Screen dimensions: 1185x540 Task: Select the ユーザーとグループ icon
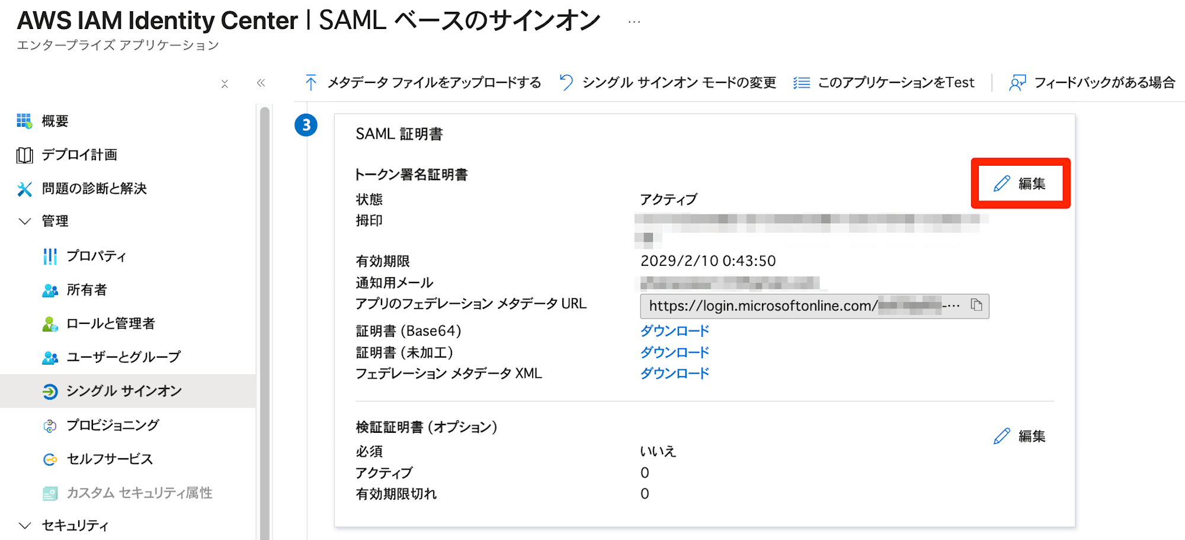click(x=50, y=356)
